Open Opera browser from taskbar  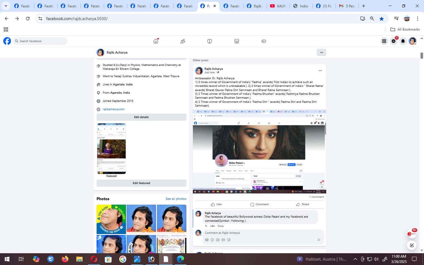[94, 259]
